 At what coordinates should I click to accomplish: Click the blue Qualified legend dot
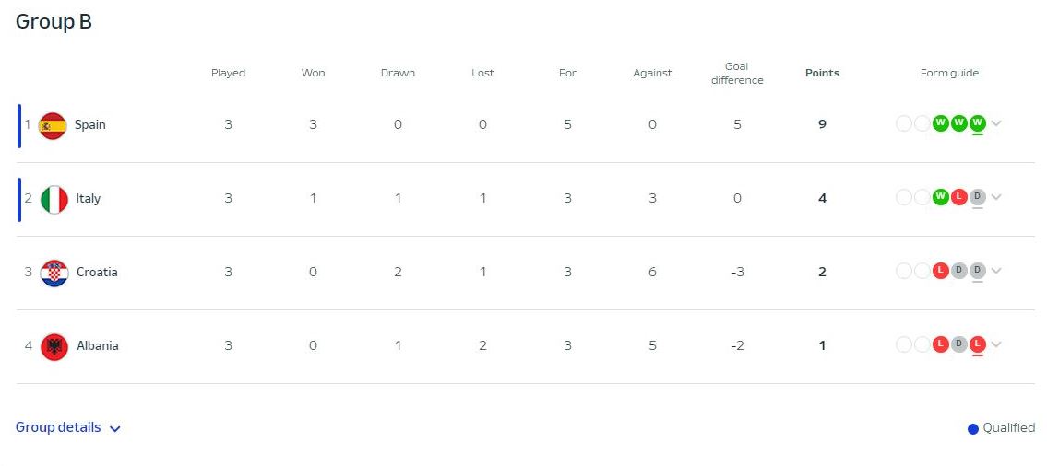pyautogui.click(x=973, y=428)
